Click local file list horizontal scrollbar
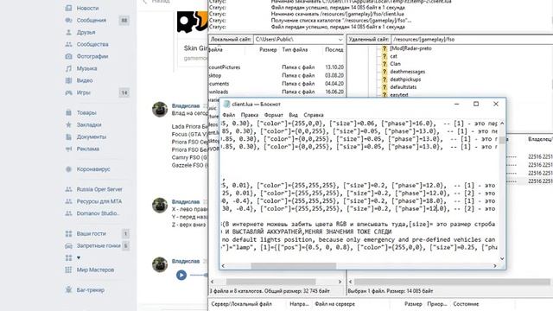553x311 pixels. [270, 282]
